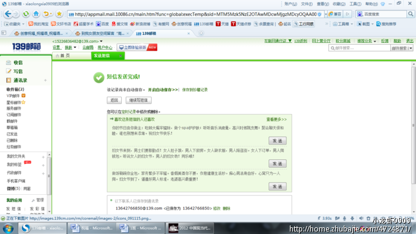Screen dimensions: 416x234
Task: Open the 文件(F) menu
Action: click(306, 4)
